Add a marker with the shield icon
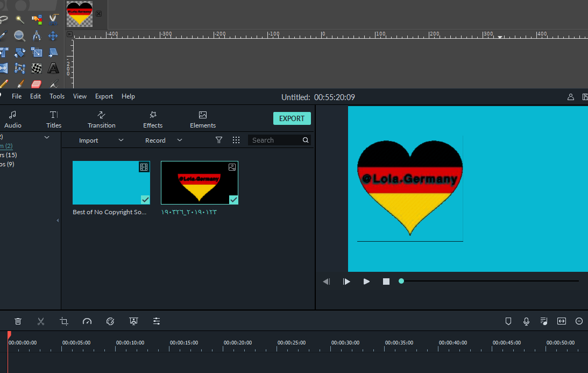Viewport: 588px width, 373px height. coord(508,321)
